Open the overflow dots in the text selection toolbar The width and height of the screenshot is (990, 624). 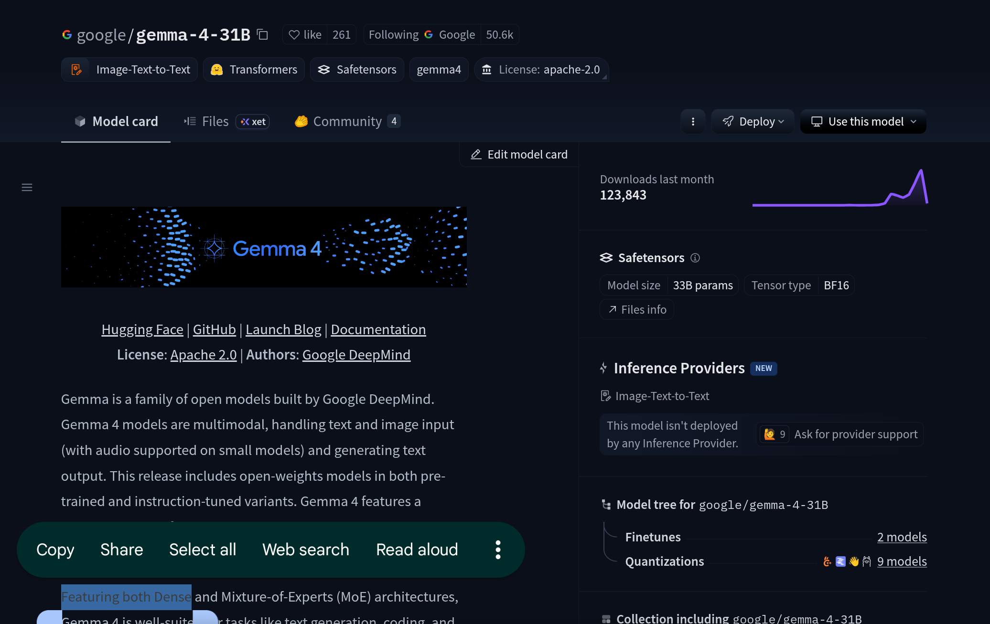coord(498,550)
